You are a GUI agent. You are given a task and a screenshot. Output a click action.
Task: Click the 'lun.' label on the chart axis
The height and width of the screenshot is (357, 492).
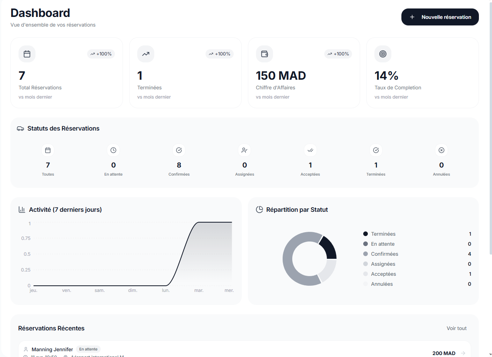166,290
